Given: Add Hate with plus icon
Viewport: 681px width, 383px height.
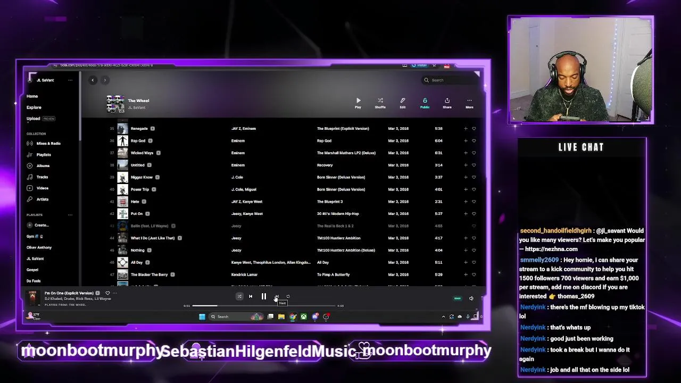Looking at the screenshot, I should tap(466, 202).
